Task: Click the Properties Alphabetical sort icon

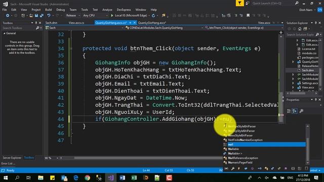Action: 295,111
